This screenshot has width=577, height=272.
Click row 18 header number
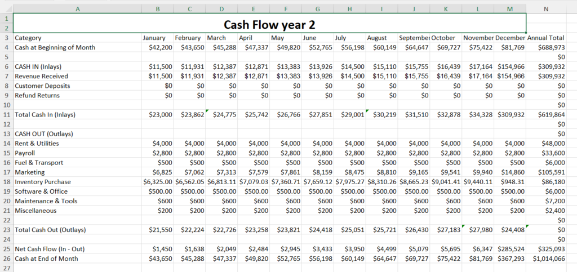click(6, 182)
